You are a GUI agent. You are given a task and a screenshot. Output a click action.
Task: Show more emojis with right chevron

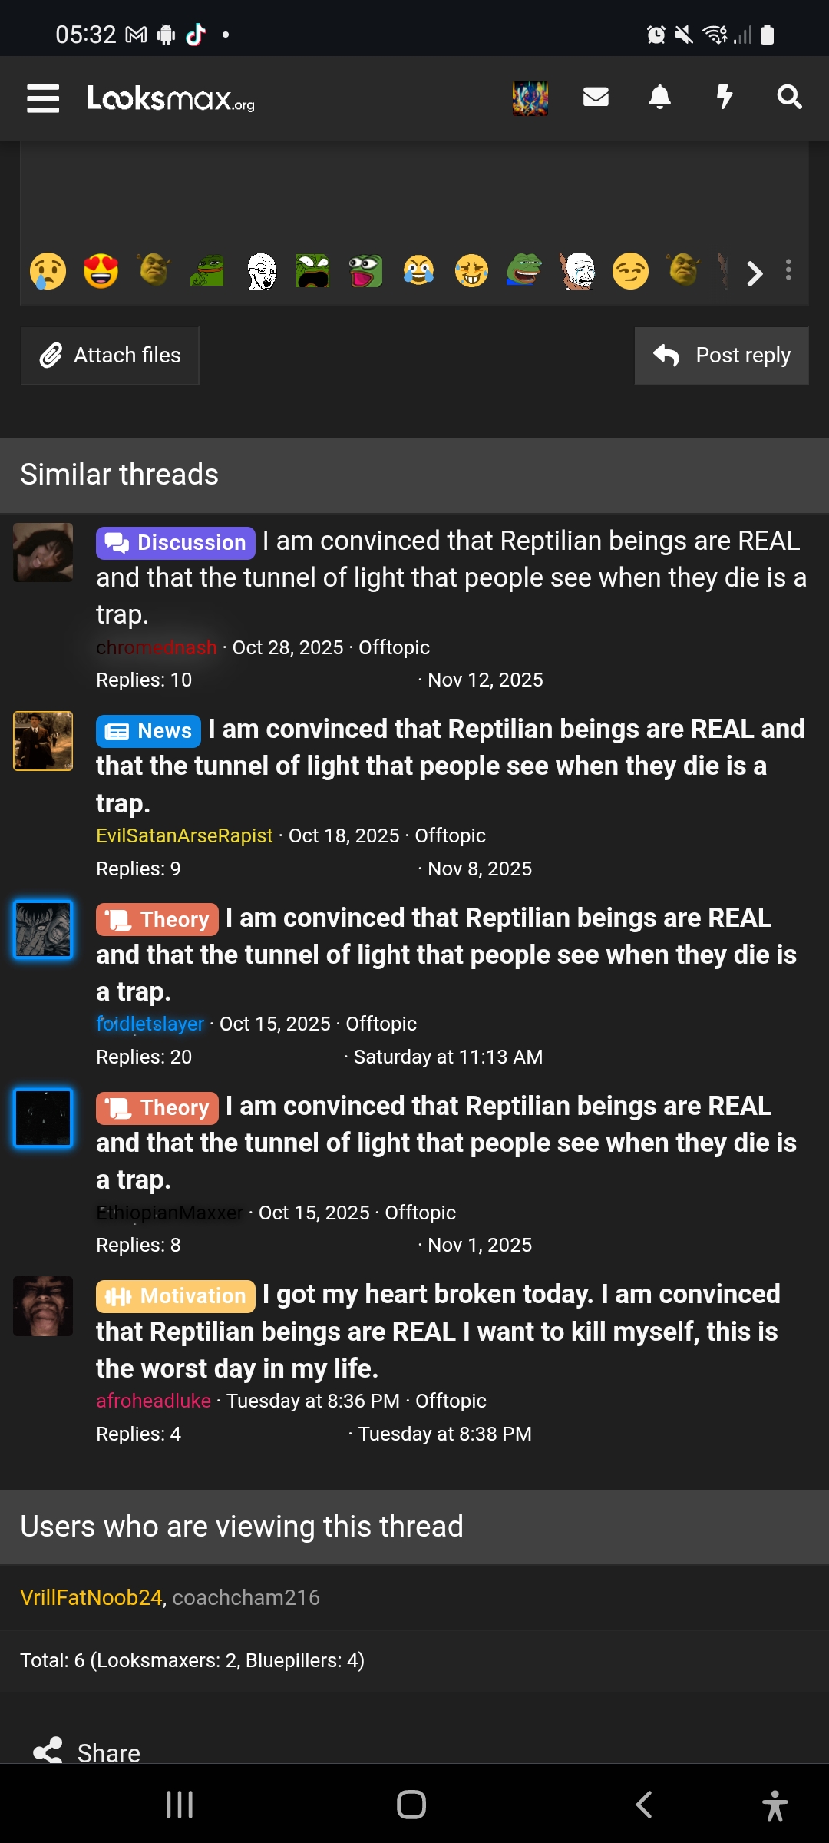[x=755, y=273]
